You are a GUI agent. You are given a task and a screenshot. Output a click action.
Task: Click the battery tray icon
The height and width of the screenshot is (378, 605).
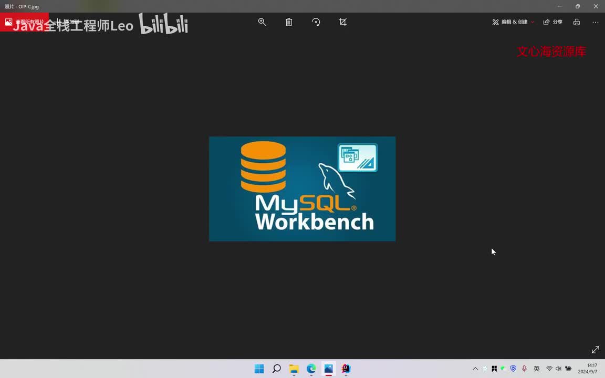(x=568, y=369)
